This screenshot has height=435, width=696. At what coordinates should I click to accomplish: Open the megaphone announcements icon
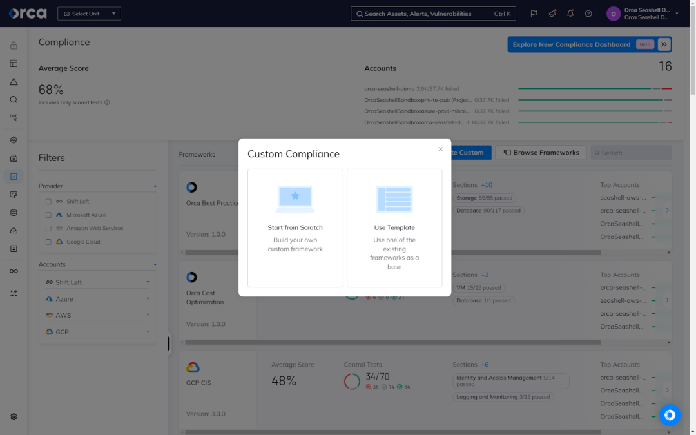(x=552, y=14)
